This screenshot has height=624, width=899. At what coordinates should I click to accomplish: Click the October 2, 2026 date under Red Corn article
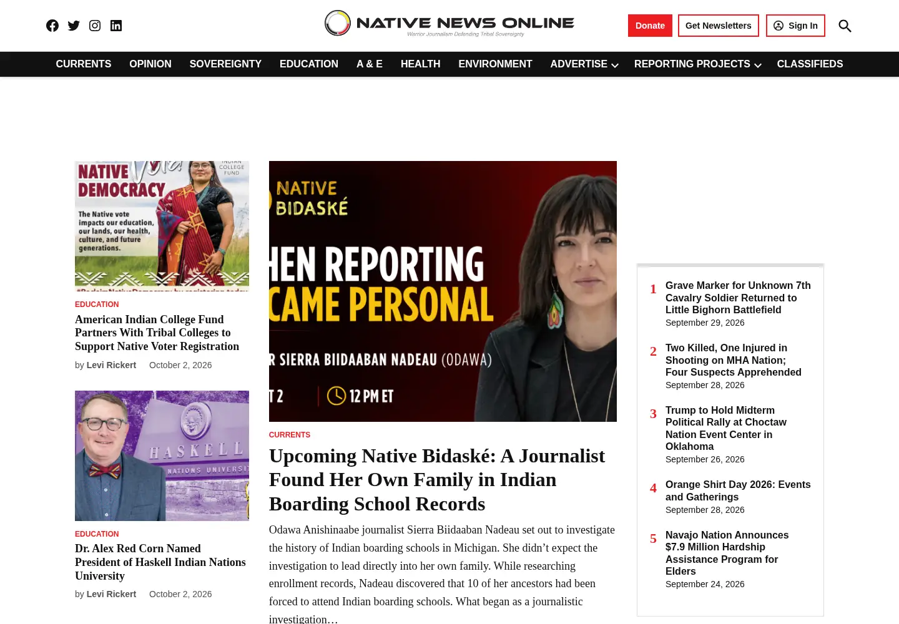click(180, 594)
